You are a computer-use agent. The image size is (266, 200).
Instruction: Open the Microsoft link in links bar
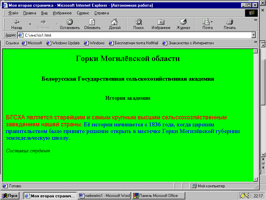click(32, 43)
